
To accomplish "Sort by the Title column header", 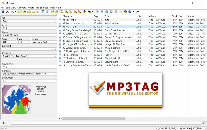I will (x=107, y=16).
